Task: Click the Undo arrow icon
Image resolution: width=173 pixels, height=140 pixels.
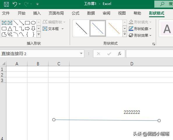Action: [15, 4]
